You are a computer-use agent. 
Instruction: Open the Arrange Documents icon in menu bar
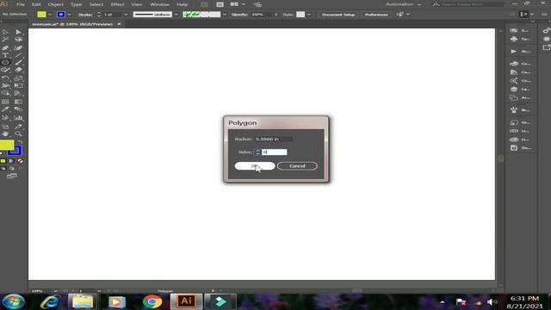coord(234,4)
